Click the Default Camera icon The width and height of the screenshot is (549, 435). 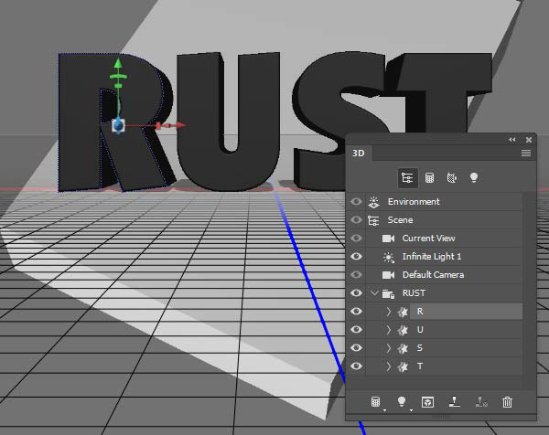[x=388, y=275]
